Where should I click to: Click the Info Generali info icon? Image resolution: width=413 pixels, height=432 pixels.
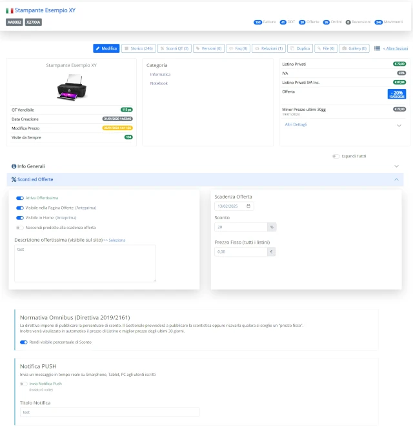pyautogui.click(x=14, y=166)
